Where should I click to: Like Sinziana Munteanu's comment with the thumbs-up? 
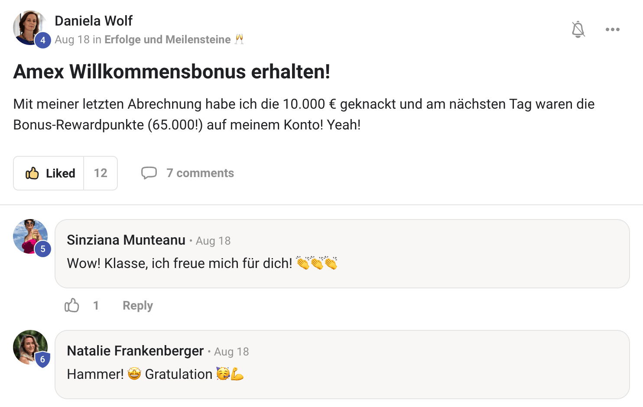coord(72,305)
